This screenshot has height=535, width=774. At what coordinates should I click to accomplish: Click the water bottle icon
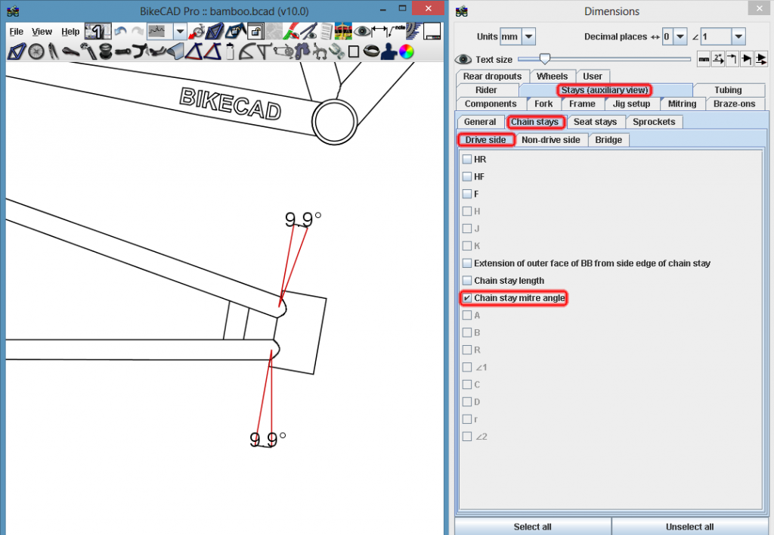230,51
